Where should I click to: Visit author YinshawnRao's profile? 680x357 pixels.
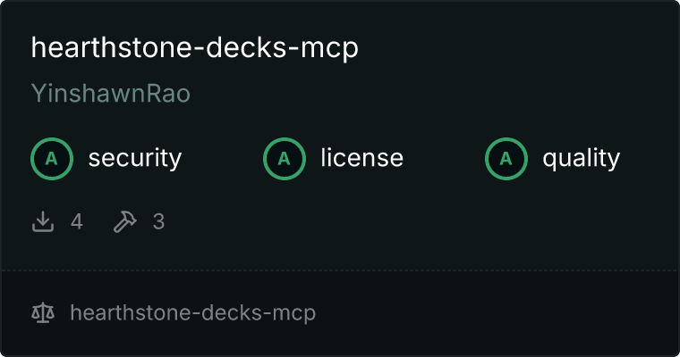[x=111, y=93]
